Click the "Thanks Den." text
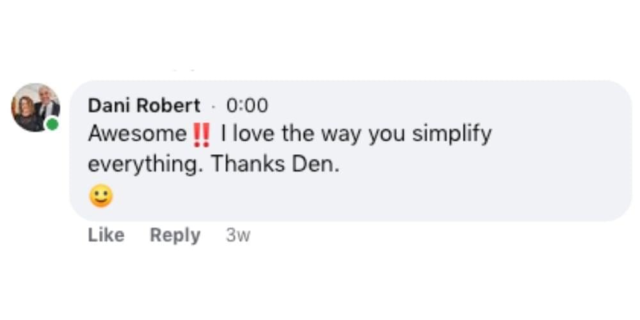 [275, 164]
